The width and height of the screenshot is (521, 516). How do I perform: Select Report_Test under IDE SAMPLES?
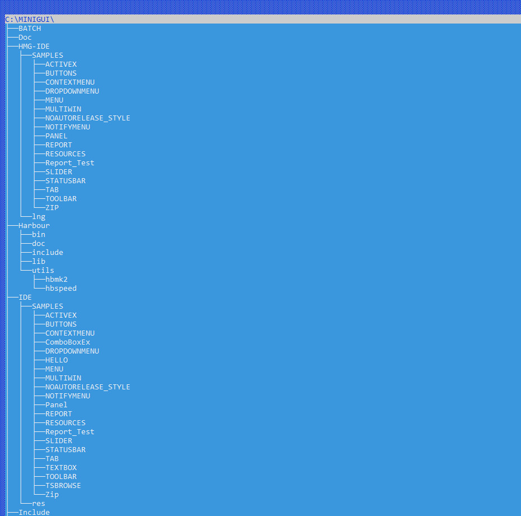coord(70,432)
